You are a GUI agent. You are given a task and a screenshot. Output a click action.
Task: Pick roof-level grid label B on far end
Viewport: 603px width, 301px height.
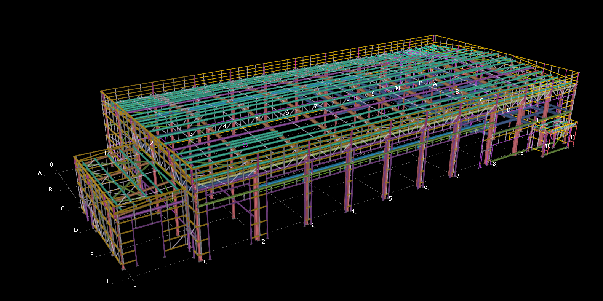click(x=457, y=92)
